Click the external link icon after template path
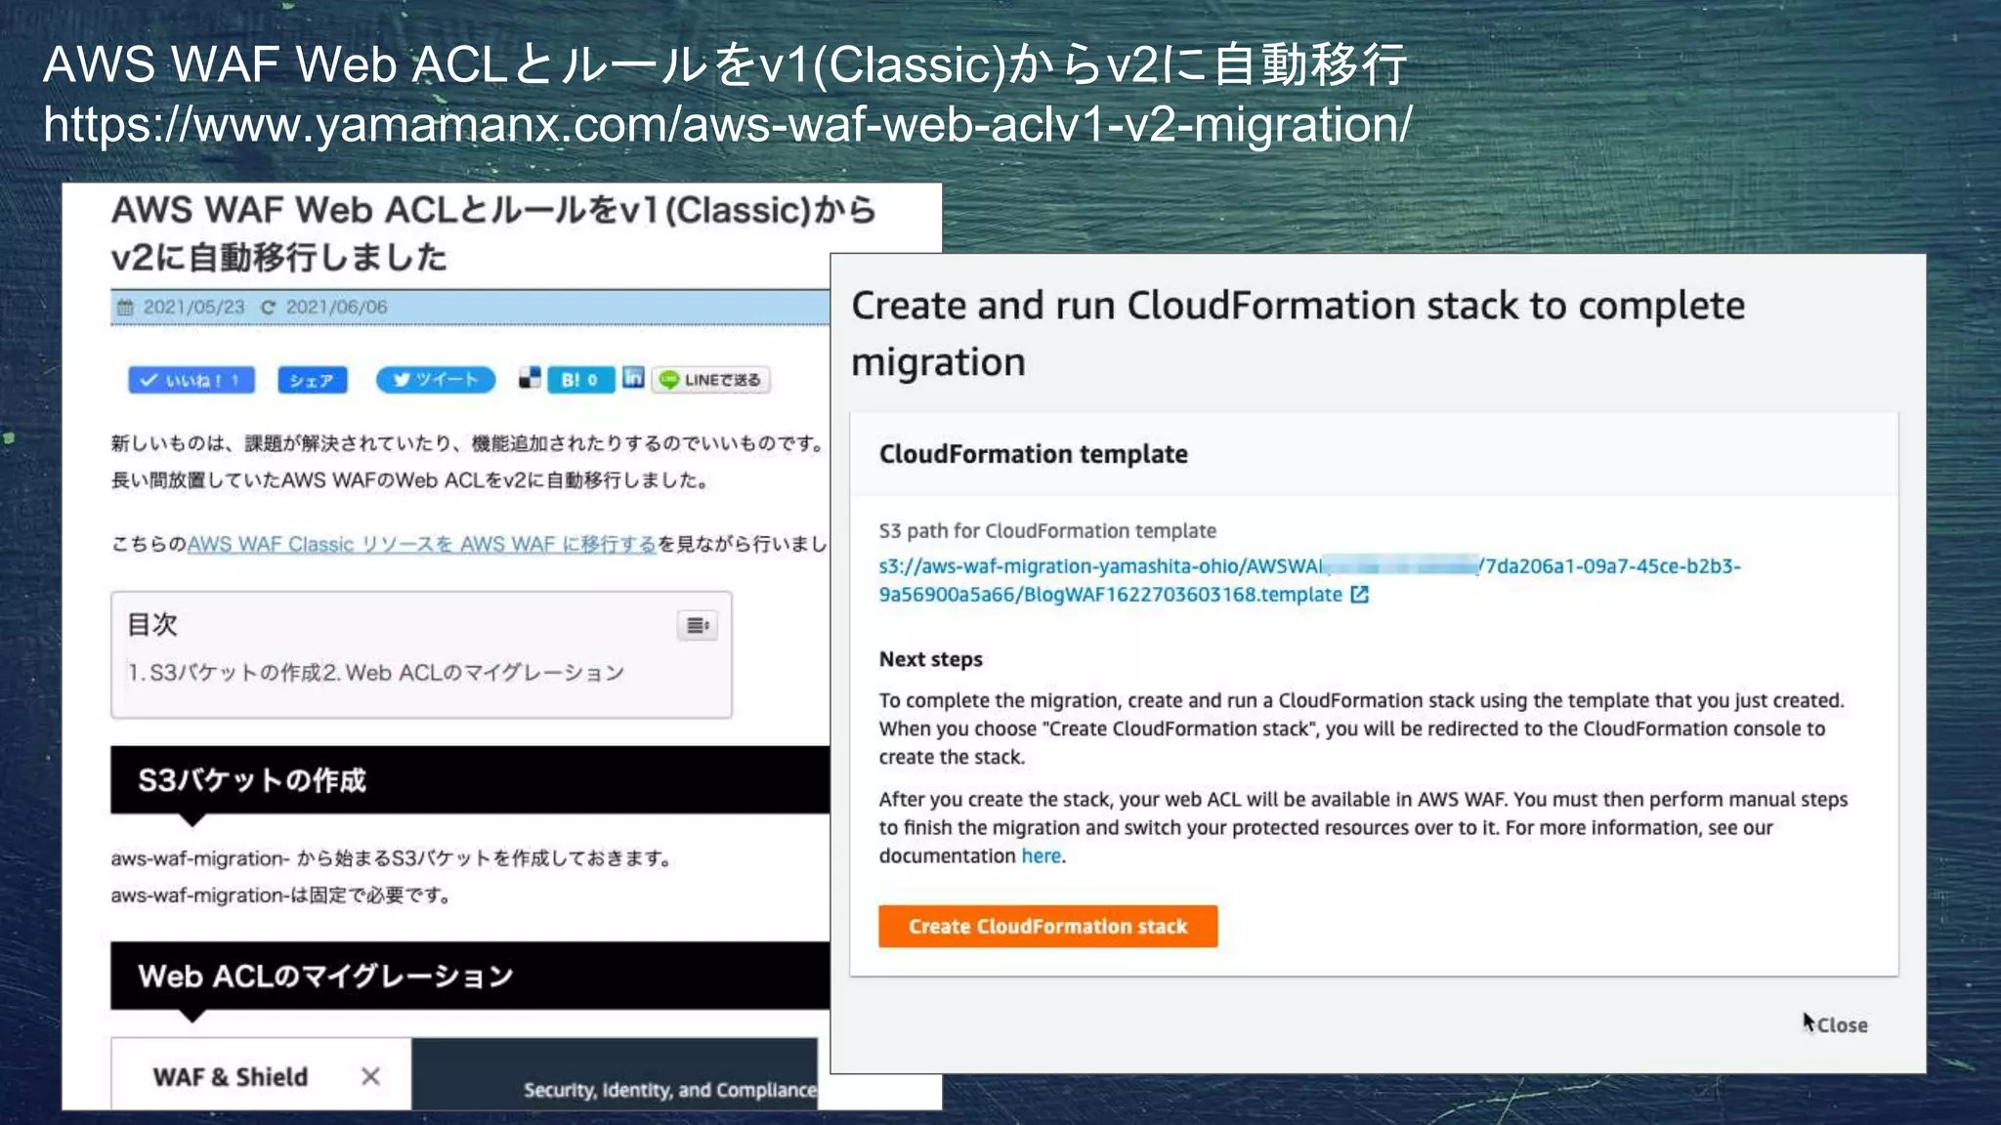The height and width of the screenshot is (1125, 2001). (x=1359, y=595)
